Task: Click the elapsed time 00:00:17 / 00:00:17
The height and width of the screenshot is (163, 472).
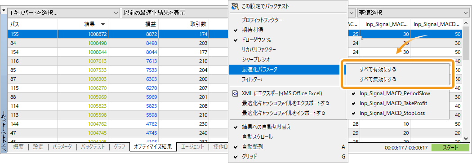Action: [x=406, y=148]
